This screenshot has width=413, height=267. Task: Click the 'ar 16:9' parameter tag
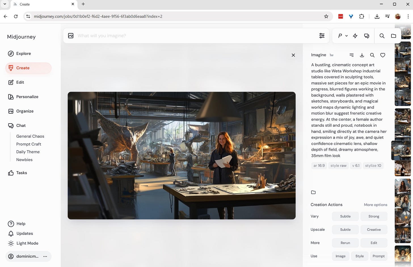pos(319,166)
